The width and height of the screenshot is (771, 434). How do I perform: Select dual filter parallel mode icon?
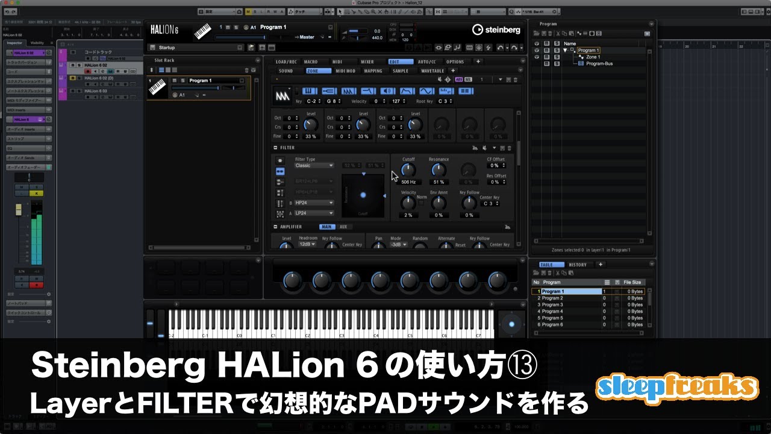pos(280,181)
